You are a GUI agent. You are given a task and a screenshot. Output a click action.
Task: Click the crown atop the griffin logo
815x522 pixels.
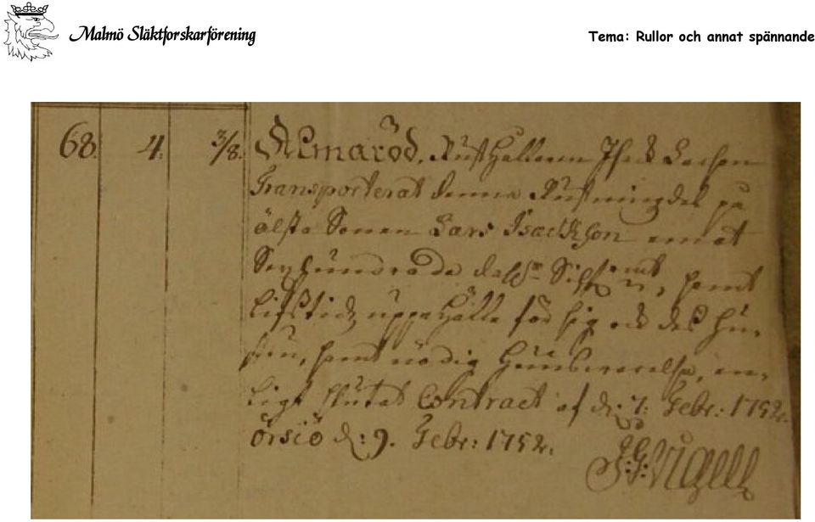(x=29, y=9)
